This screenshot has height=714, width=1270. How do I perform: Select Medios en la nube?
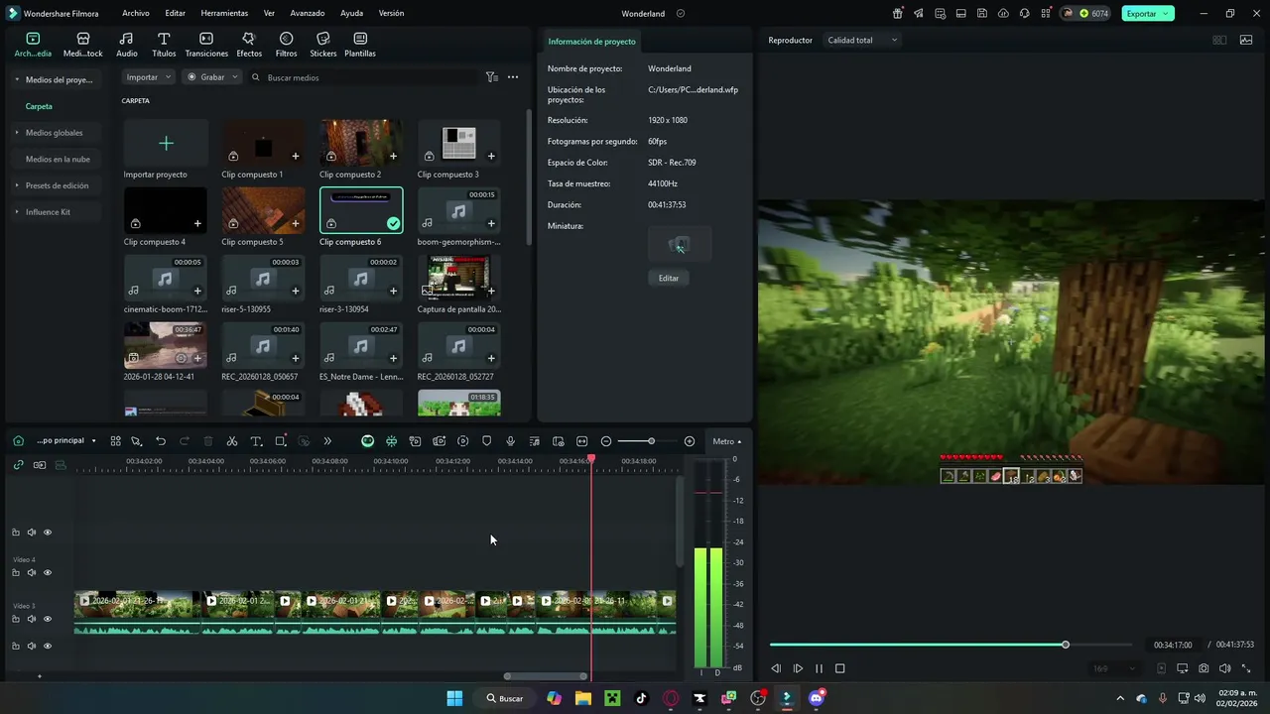pyautogui.click(x=58, y=160)
